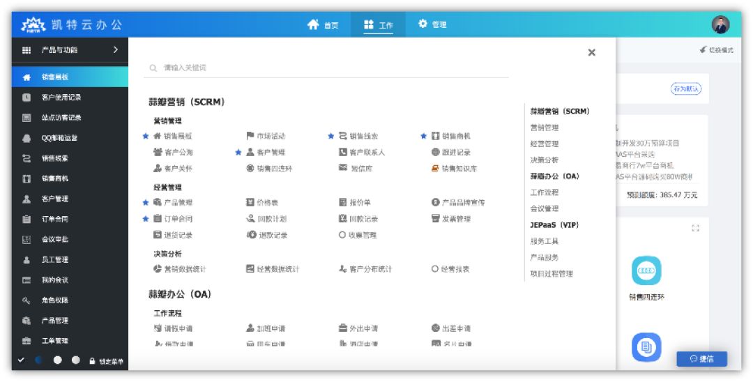Screen dimensions: 753x382
Task: Switch to 工作 top tab
Action: point(379,24)
